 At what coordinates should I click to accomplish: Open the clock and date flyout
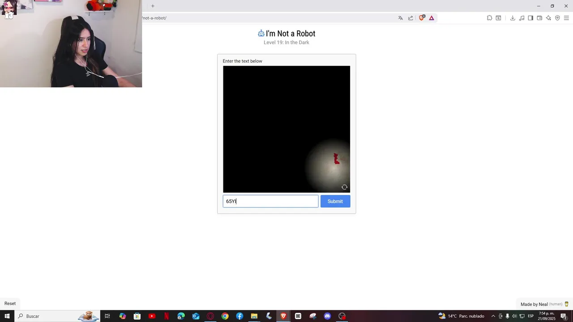pos(546,316)
